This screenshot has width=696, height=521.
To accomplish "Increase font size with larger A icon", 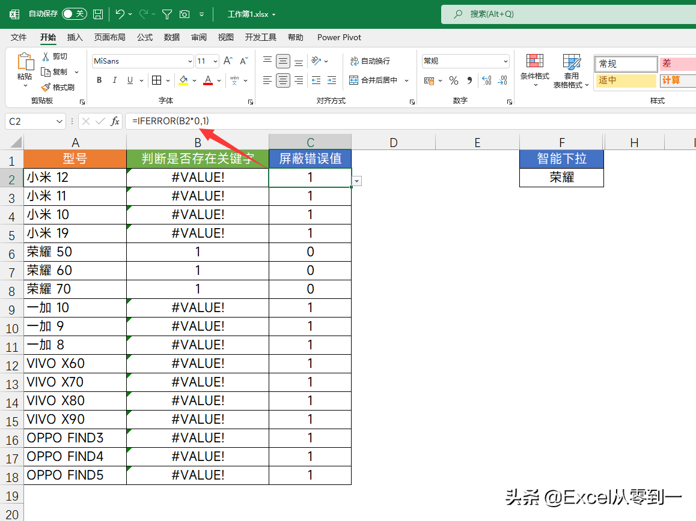I will point(228,61).
